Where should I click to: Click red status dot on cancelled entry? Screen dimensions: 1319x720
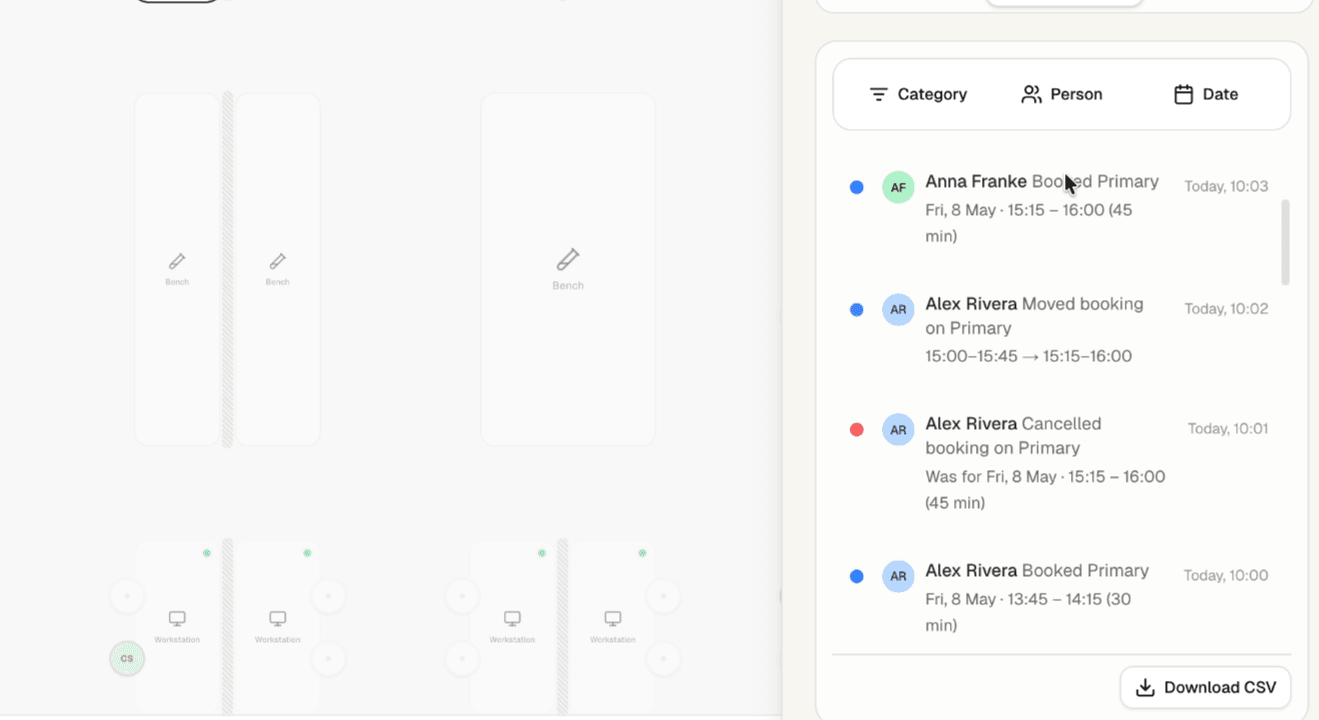pyautogui.click(x=857, y=429)
